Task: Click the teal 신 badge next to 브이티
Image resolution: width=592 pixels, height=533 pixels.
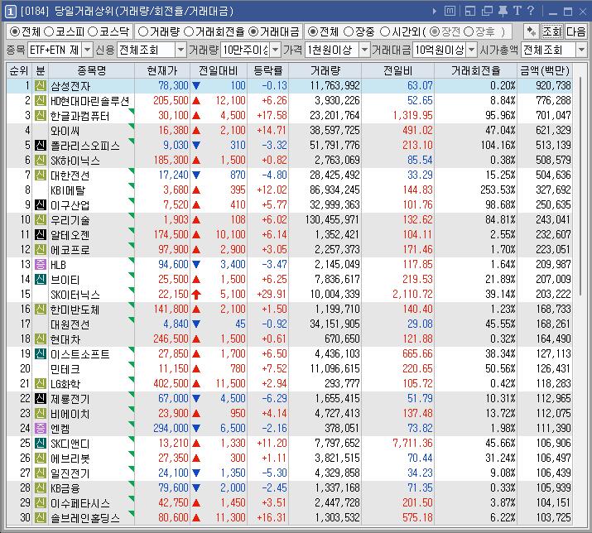Action: 41,279
